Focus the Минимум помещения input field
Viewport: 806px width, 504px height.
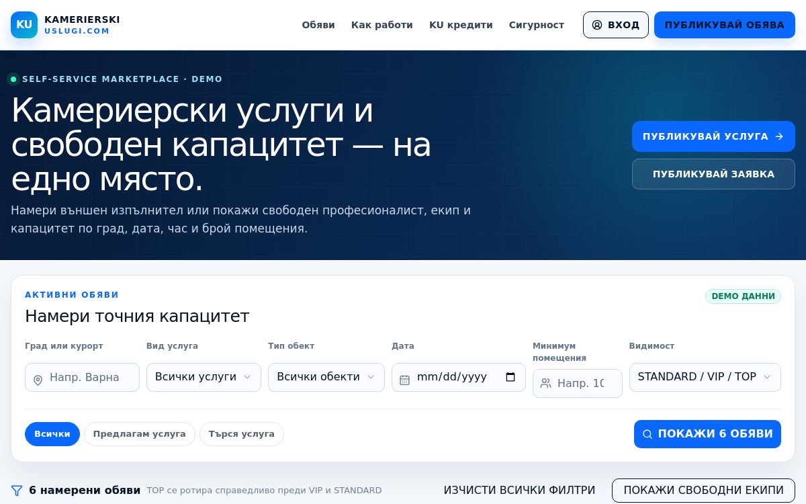(x=578, y=383)
